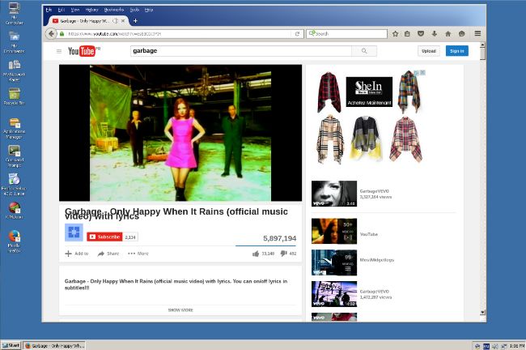526x350 pixels.
Task: Click the YouTube logo
Action: pos(82,51)
